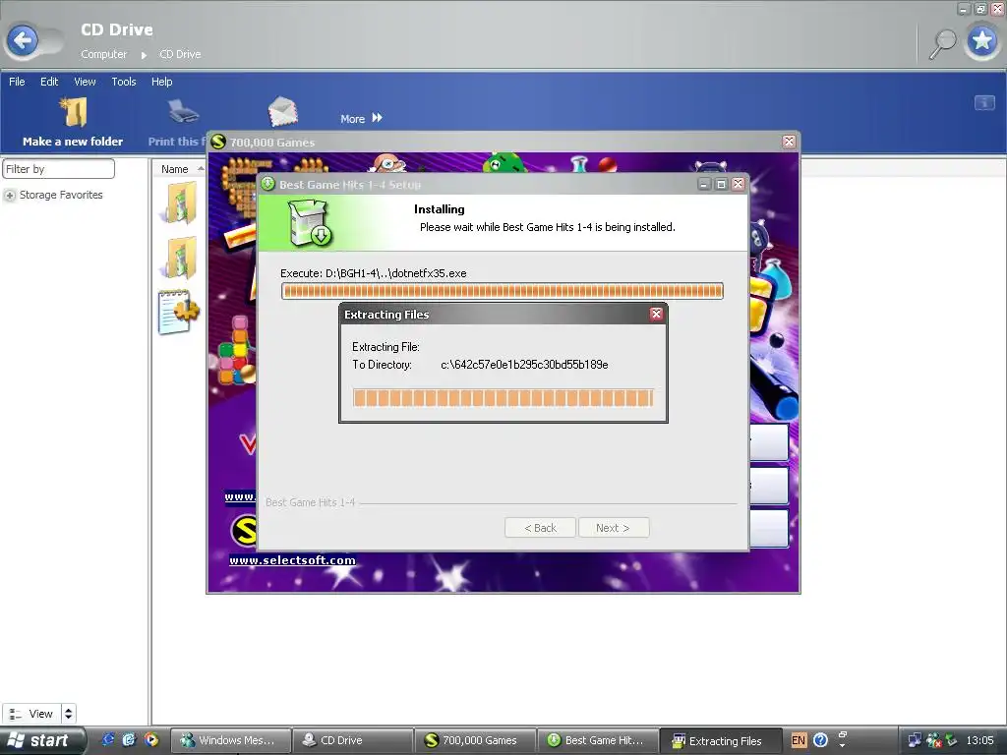Click the Filter by input field
The width and height of the screenshot is (1007, 755).
(58, 169)
